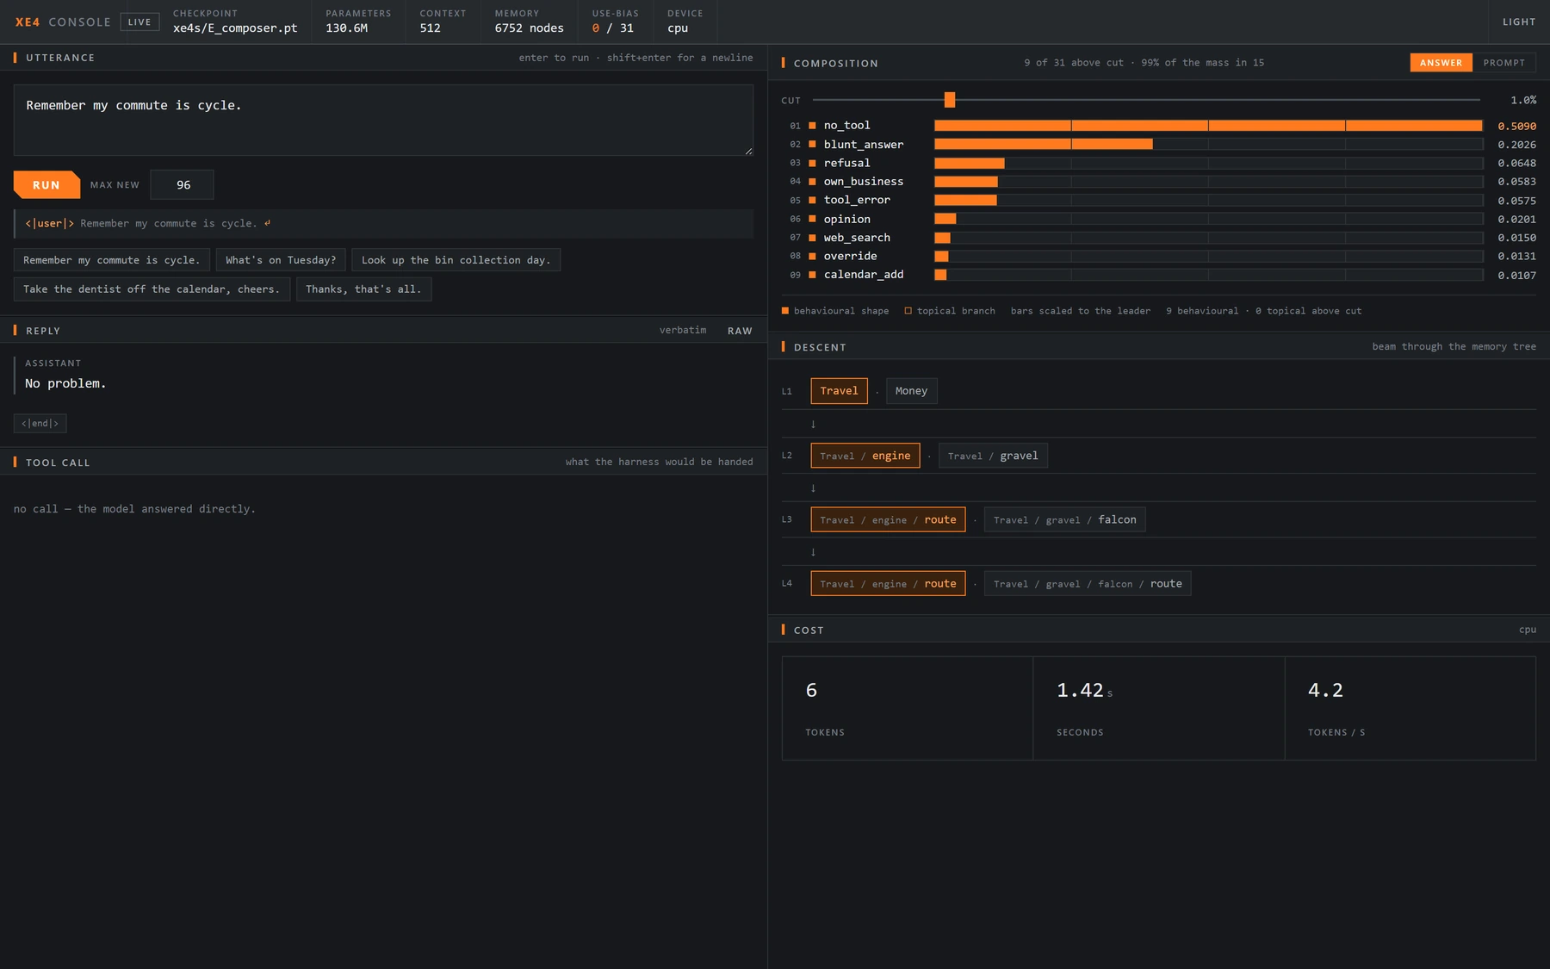This screenshot has width=1550, height=969.
Task: Pick preset 'What's on Tuesday?'
Action: [281, 260]
